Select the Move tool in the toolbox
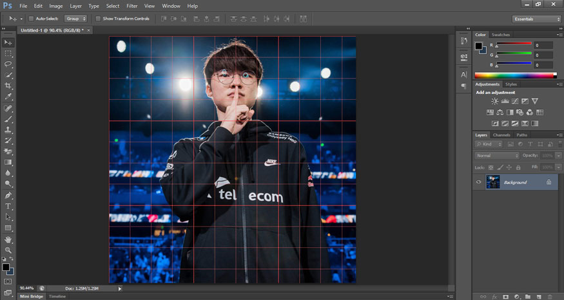564x300 pixels. (x=8, y=42)
